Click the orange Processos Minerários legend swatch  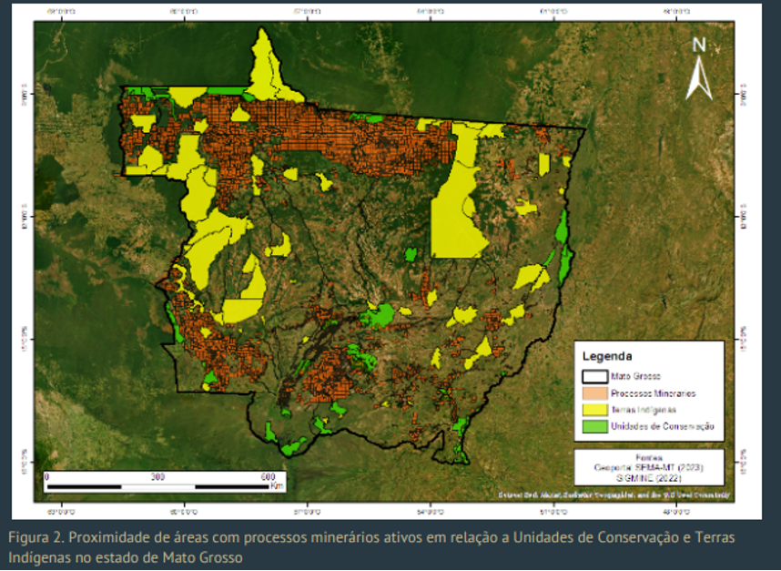tap(593, 393)
